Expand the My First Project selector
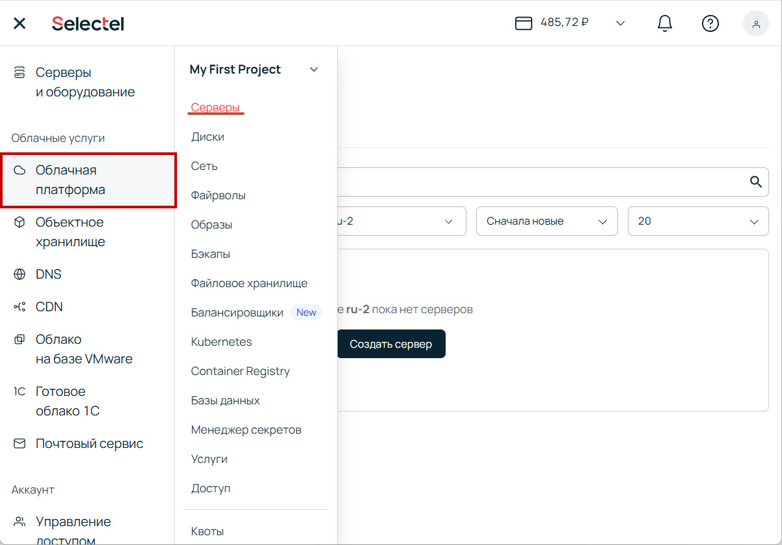The width and height of the screenshot is (782, 545). pos(314,70)
